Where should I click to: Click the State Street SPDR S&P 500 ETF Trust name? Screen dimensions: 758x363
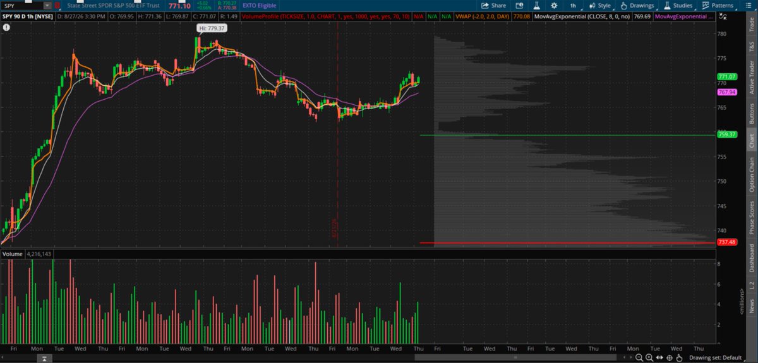(x=113, y=6)
